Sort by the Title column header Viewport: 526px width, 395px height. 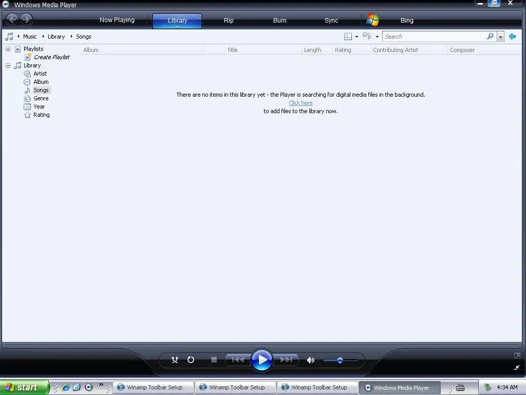pos(263,50)
